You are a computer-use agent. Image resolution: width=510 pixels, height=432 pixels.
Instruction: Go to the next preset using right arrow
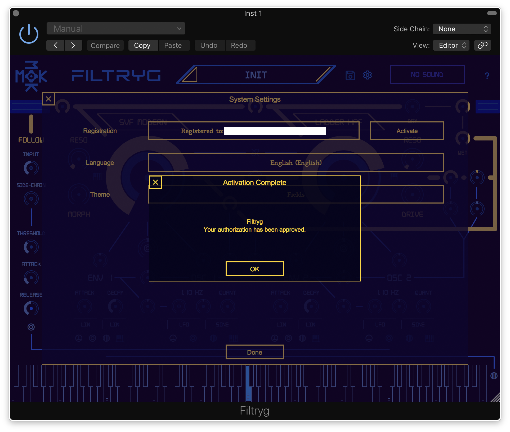[x=73, y=45]
